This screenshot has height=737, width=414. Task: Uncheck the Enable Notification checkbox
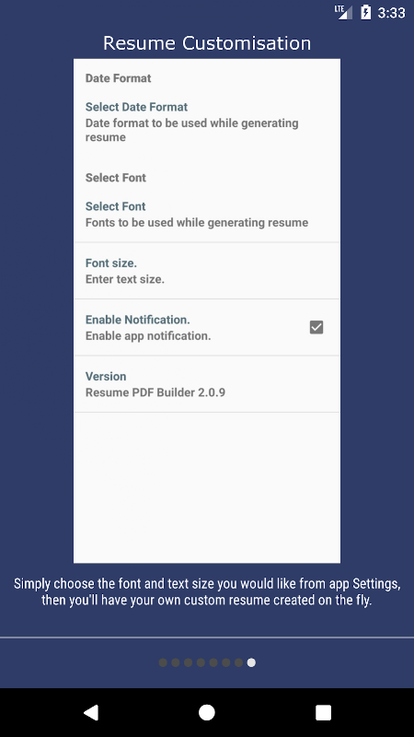(x=316, y=327)
